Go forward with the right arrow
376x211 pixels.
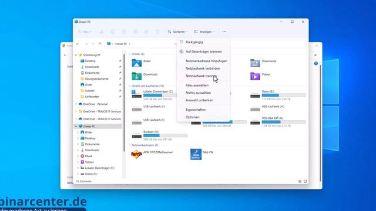(86, 44)
